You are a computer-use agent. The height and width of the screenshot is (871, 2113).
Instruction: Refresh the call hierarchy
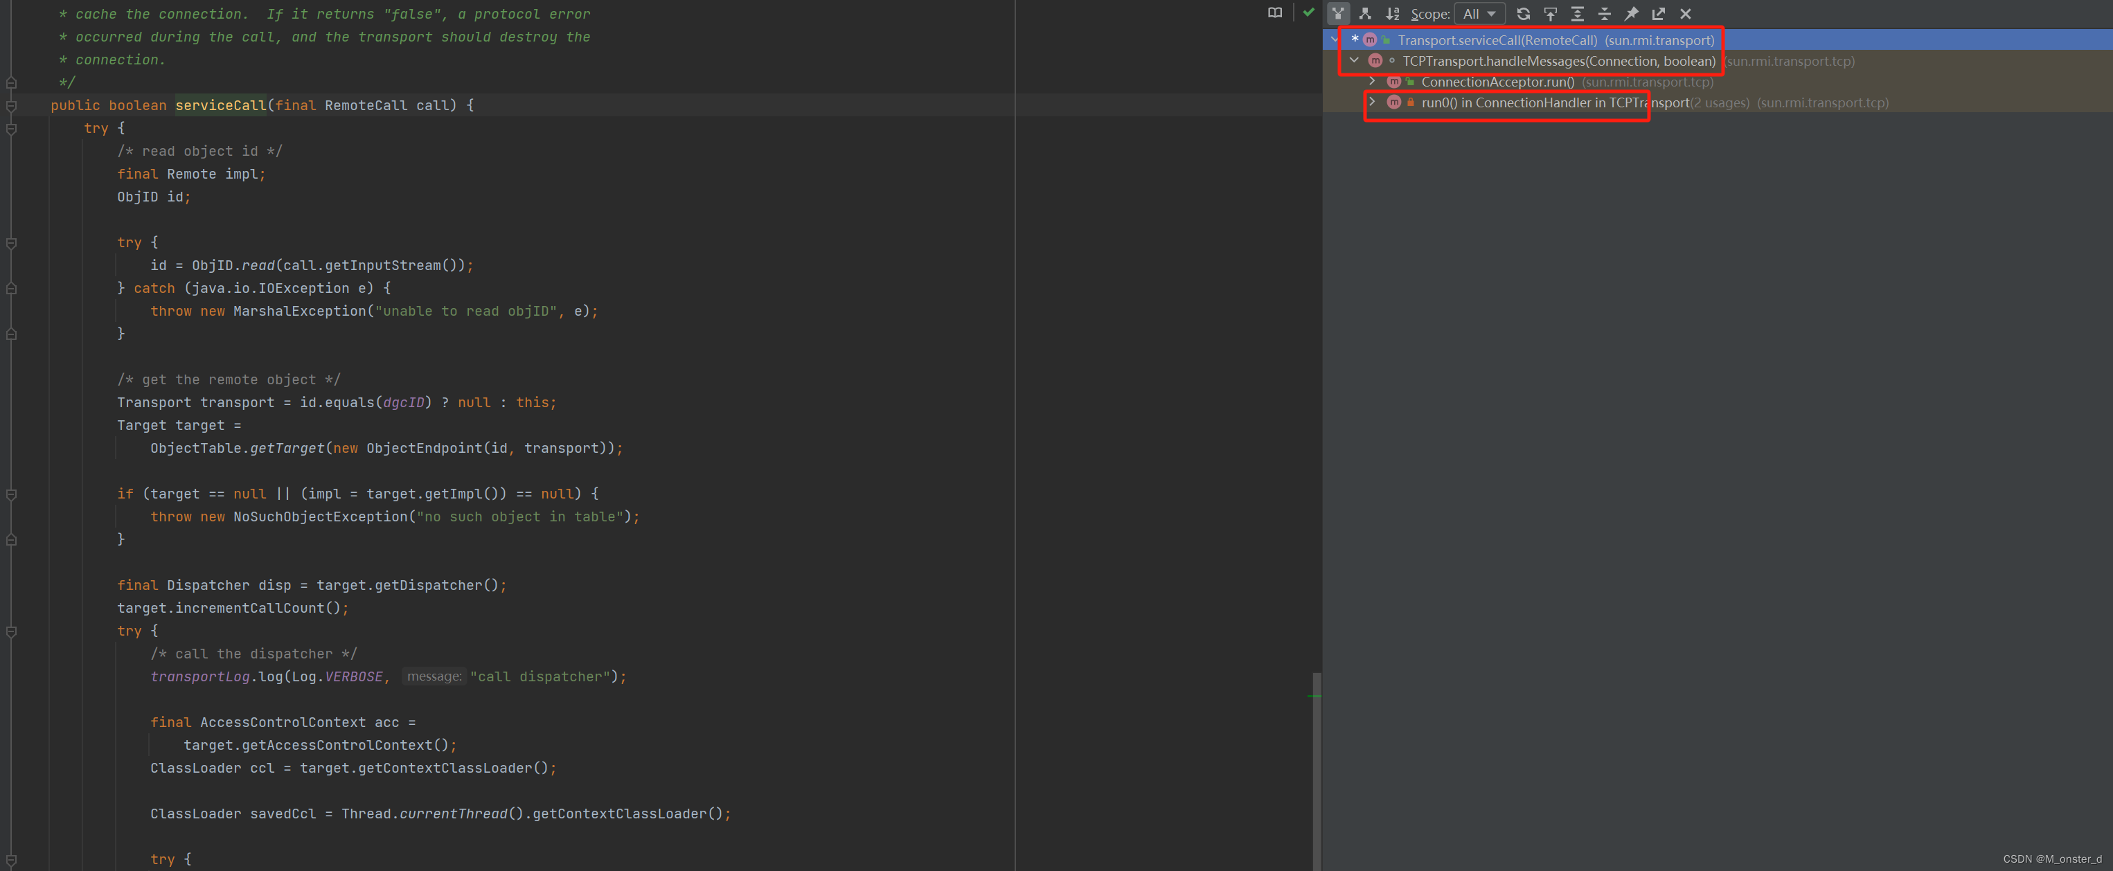pyautogui.click(x=1523, y=14)
